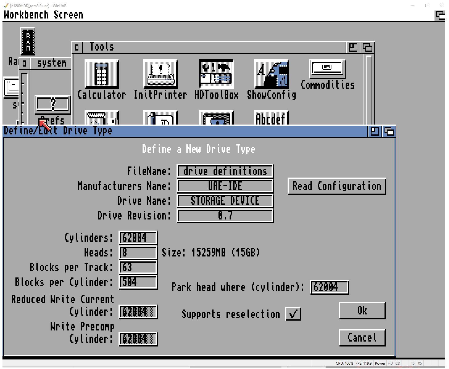Click the Tools window zoom gadget
449x369 pixels.
pyautogui.click(x=353, y=47)
